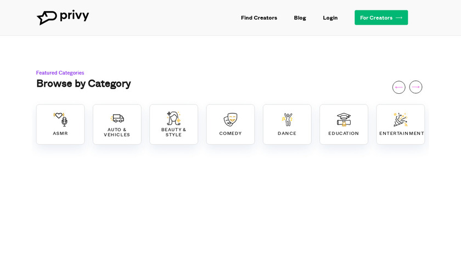Click the Dance figure icon
This screenshot has height=259, width=461.
[287, 120]
